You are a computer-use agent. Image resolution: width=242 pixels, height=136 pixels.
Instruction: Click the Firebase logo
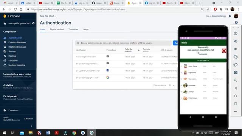[x=12, y=16]
